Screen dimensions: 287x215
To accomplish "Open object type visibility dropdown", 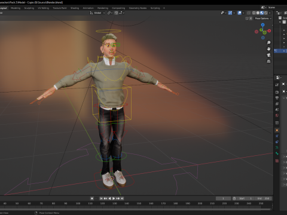I will click(224, 13).
